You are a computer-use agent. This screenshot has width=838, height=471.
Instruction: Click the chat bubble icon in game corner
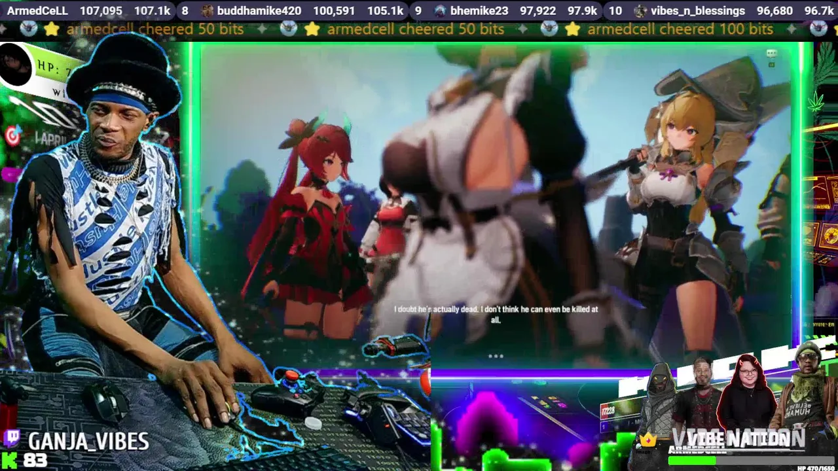pyautogui.click(x=772, y=54)
